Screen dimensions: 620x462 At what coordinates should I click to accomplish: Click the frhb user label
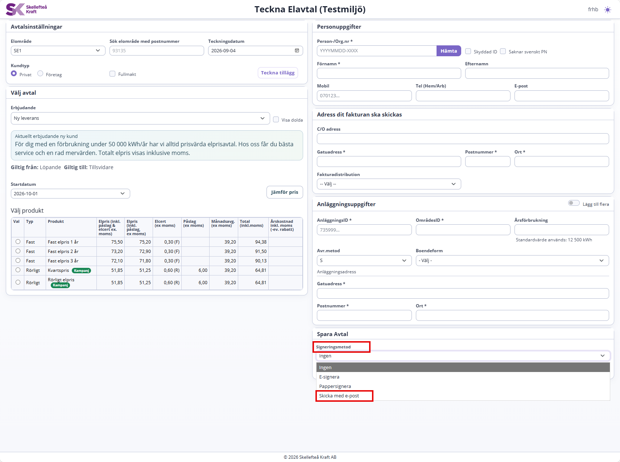(x=593, y=9)
